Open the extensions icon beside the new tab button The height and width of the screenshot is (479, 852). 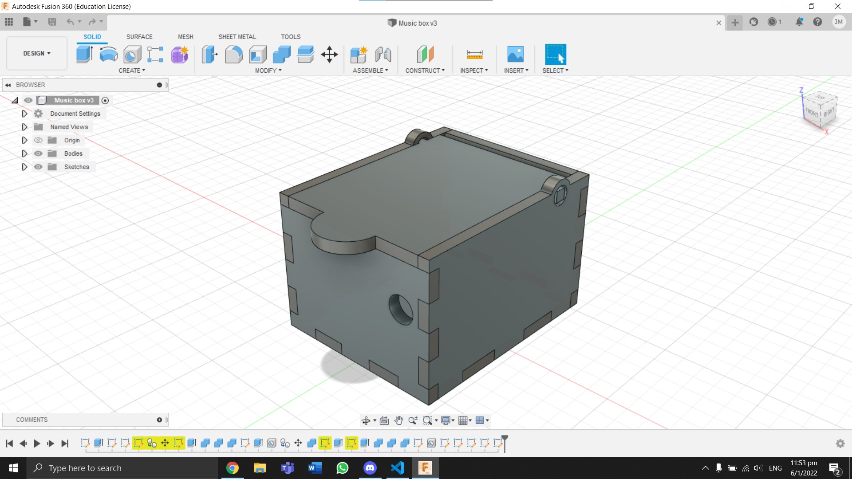[753, 22]
